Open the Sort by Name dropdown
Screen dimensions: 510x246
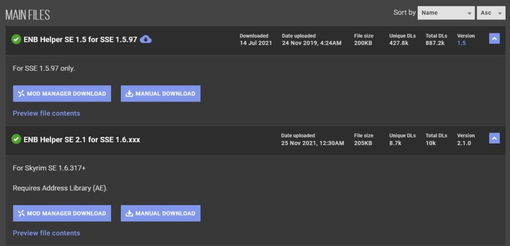click(446, 13)
